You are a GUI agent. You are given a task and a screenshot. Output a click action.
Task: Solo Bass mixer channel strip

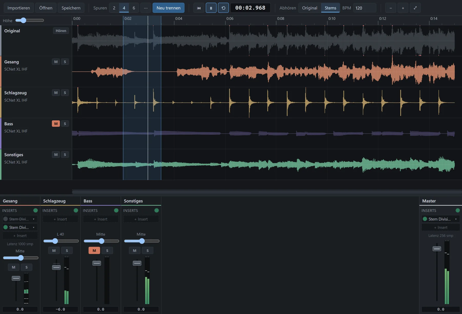[x=107, y=251]
